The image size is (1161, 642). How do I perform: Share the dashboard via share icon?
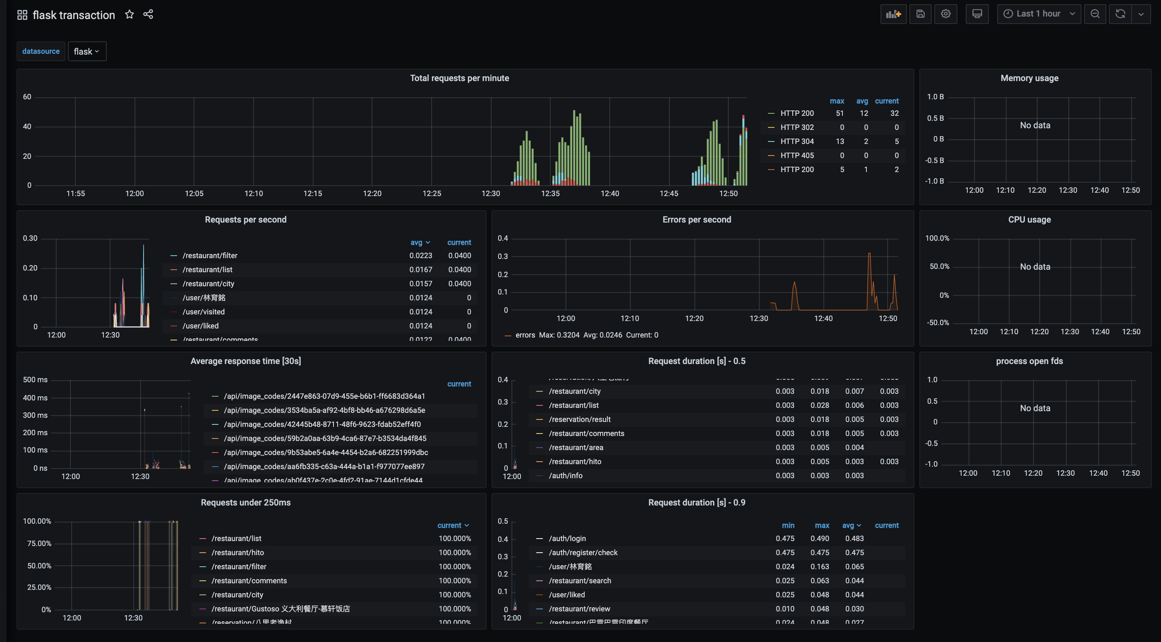pos(148,14)
